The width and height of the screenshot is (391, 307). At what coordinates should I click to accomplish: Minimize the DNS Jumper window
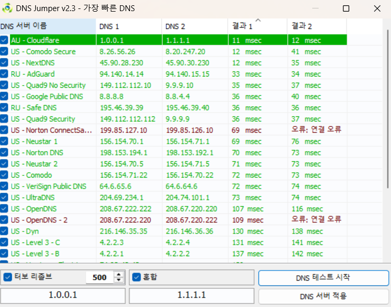point(315,8)
